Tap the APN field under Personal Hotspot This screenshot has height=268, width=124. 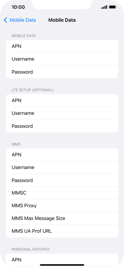62,260
